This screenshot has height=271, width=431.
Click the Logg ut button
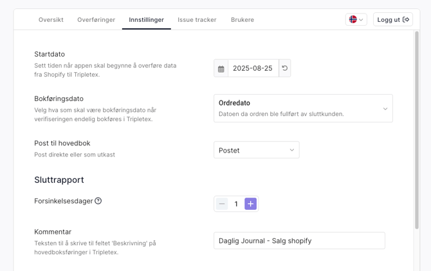click(x=392, y=20)
